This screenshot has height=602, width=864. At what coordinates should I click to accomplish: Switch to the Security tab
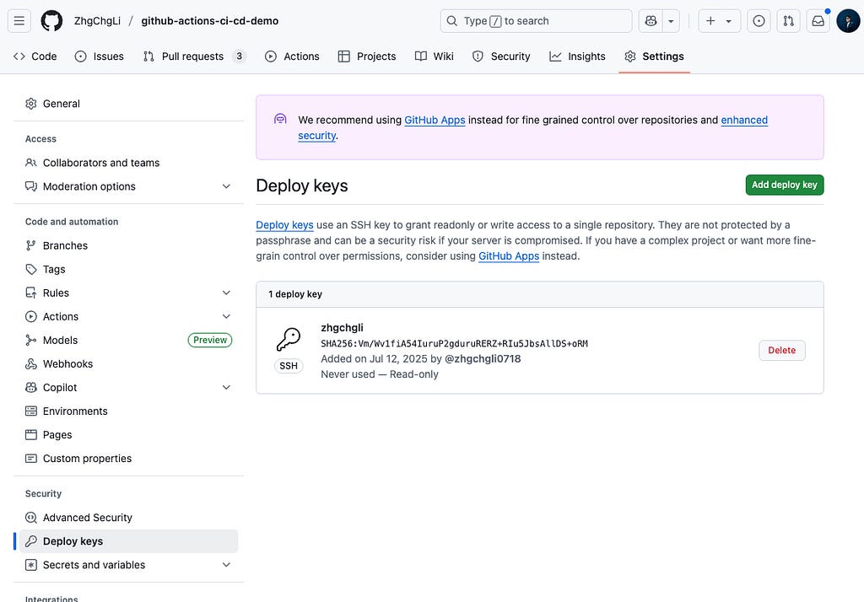pyautogui.click(x=501, y=56)
